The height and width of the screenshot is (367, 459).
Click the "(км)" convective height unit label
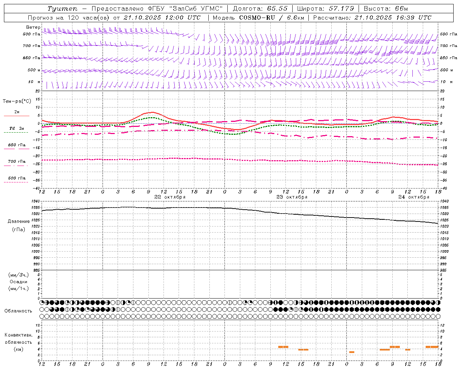[x=19, y=349]
